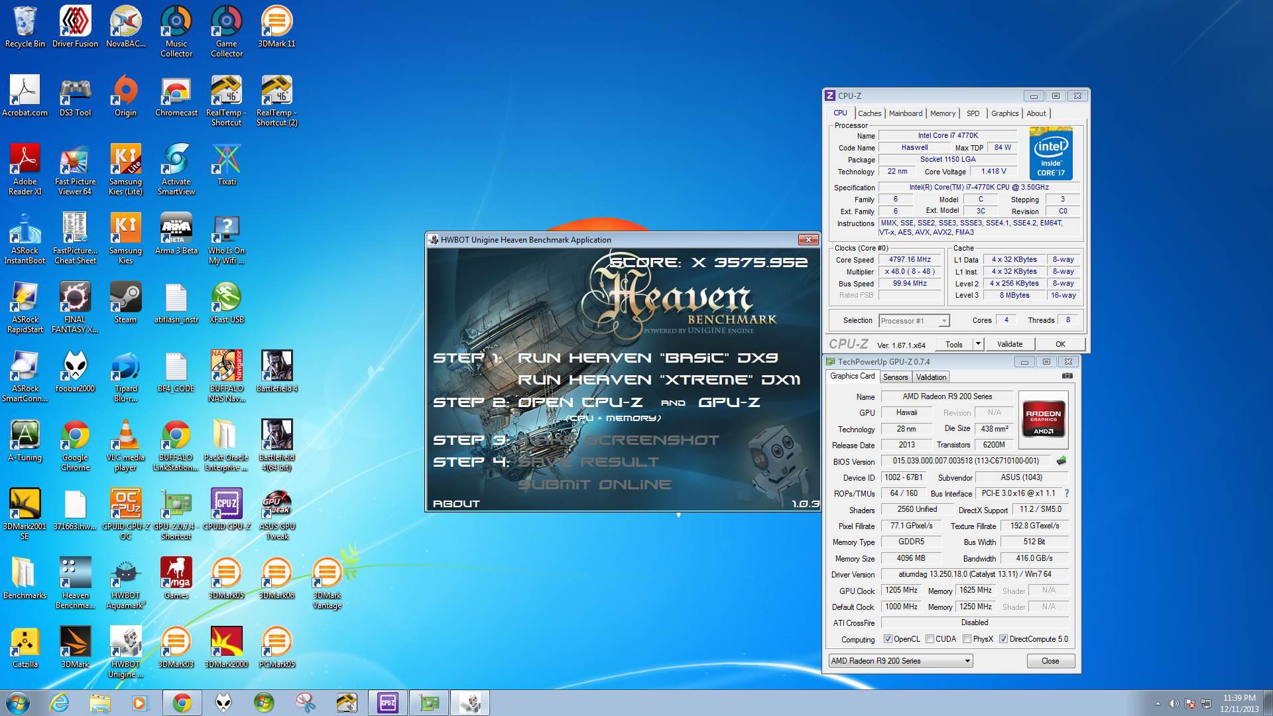Viewport: 1273px width, 716px height.
Task: Open the CPU-Z Tools dropdown arrow
Action: click(x=977, y=344)
